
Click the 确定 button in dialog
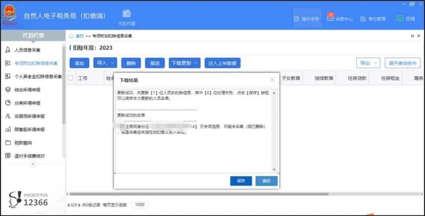point(266,181)
